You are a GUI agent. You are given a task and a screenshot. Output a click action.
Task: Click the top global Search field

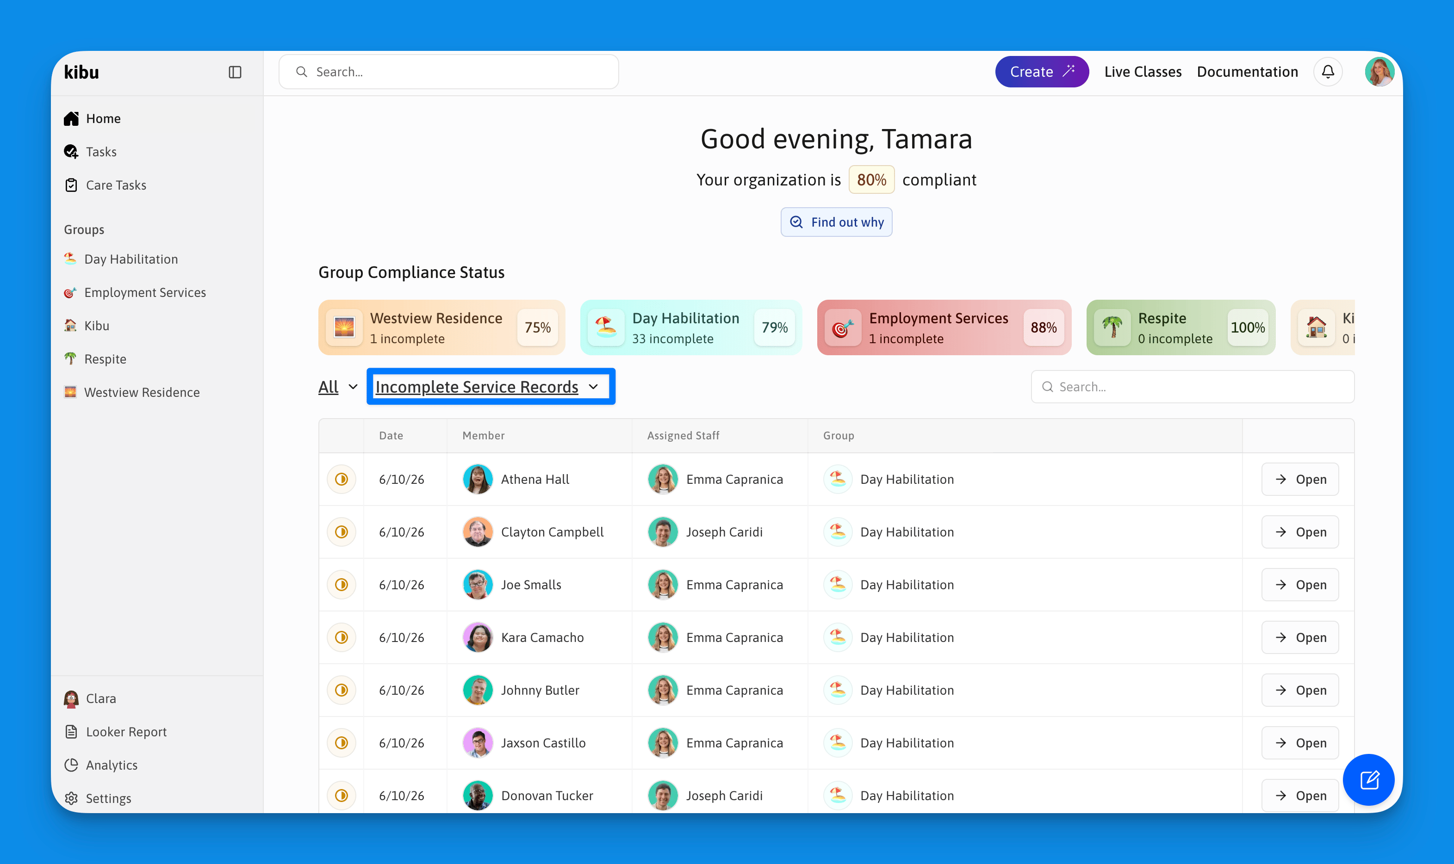click(448, 72)
